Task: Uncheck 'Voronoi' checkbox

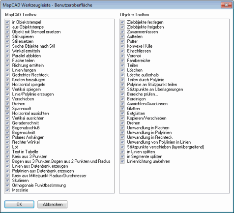Action: [122, 56]
